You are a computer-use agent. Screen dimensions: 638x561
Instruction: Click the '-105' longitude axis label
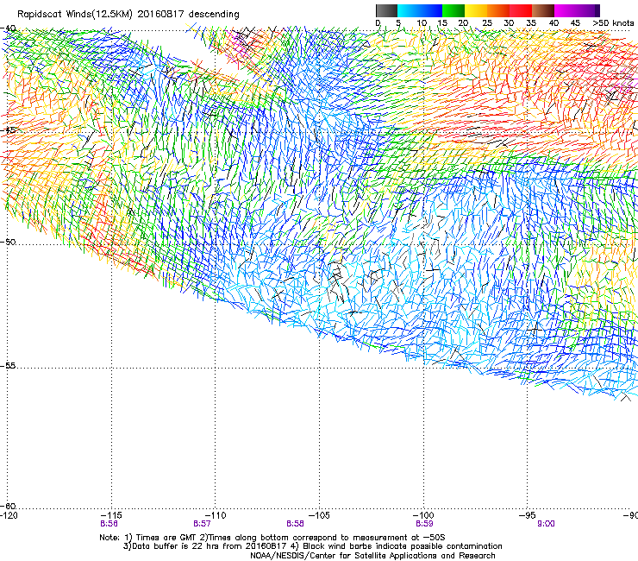(x=319, y=515)
